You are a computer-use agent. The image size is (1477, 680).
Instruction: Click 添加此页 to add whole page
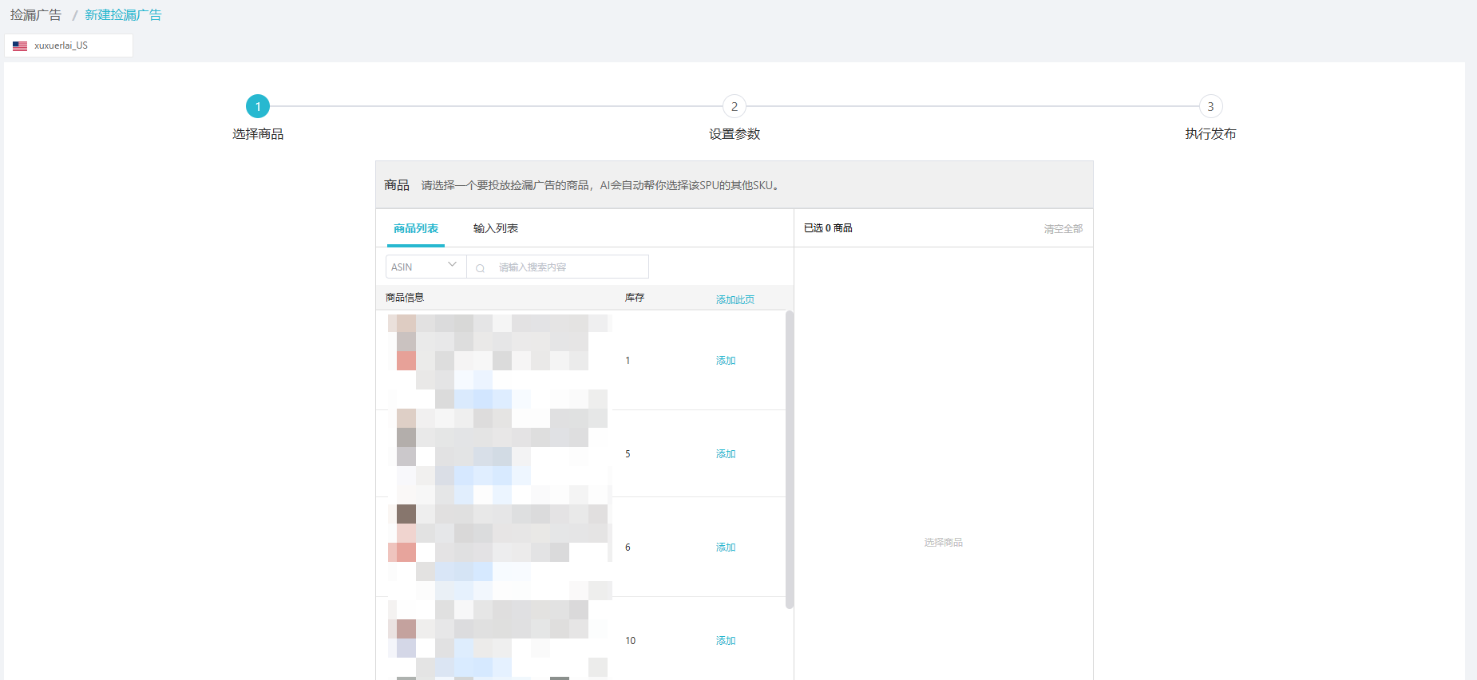click(735, 299)
